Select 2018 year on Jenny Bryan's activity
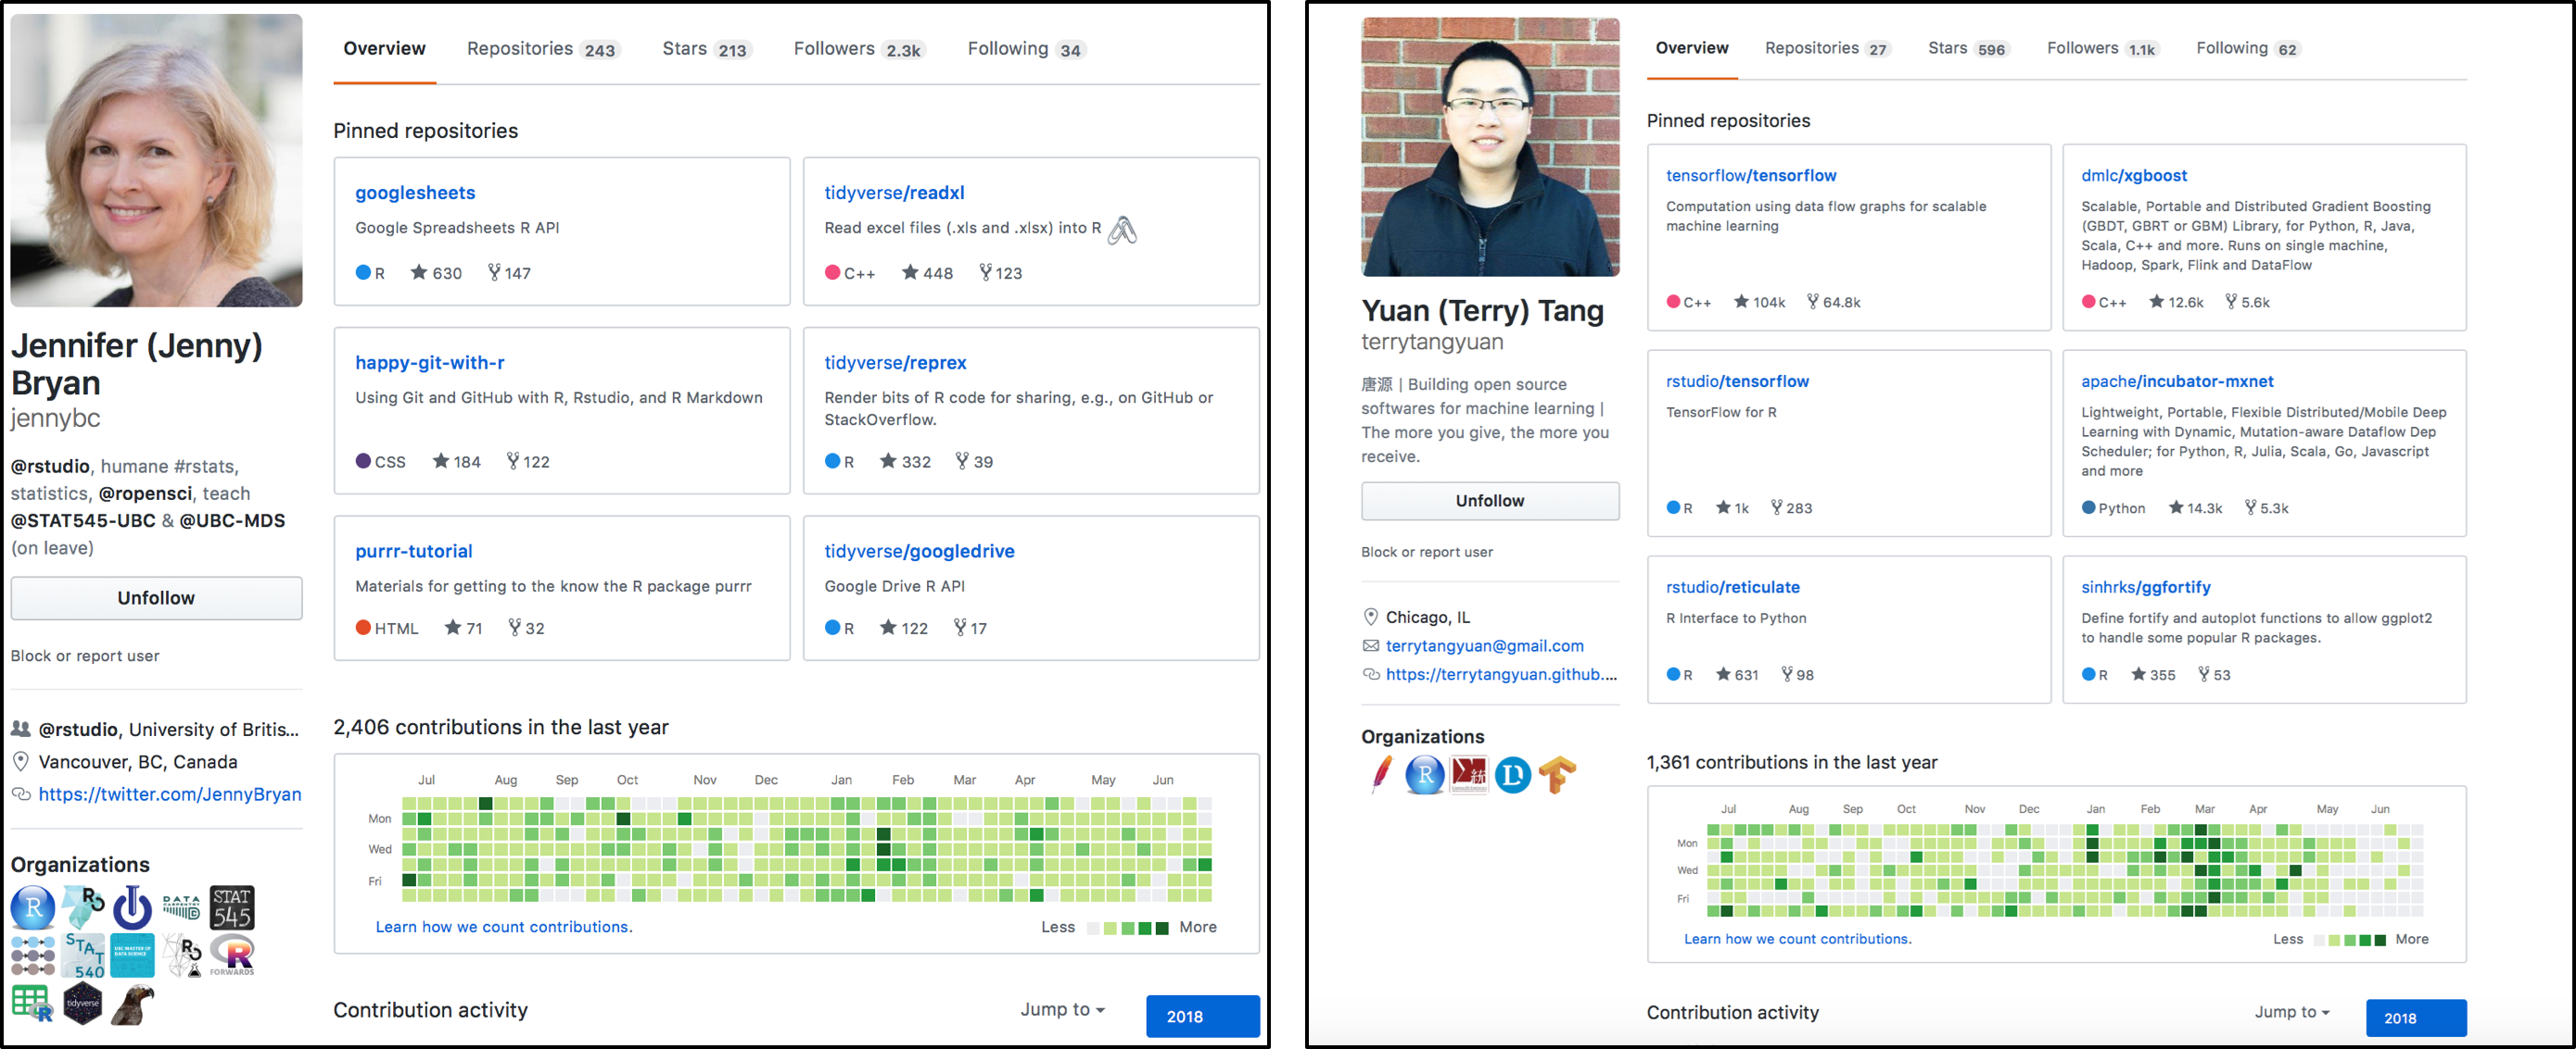This screenshot has height=1049, width=2576. 1203,1016
